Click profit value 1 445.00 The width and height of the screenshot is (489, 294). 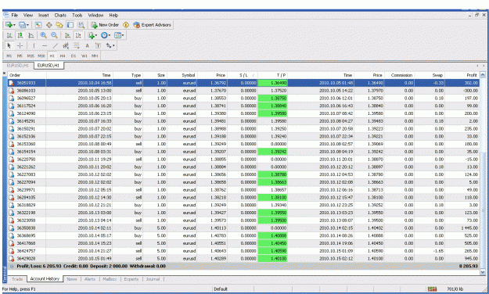point(469,228)
